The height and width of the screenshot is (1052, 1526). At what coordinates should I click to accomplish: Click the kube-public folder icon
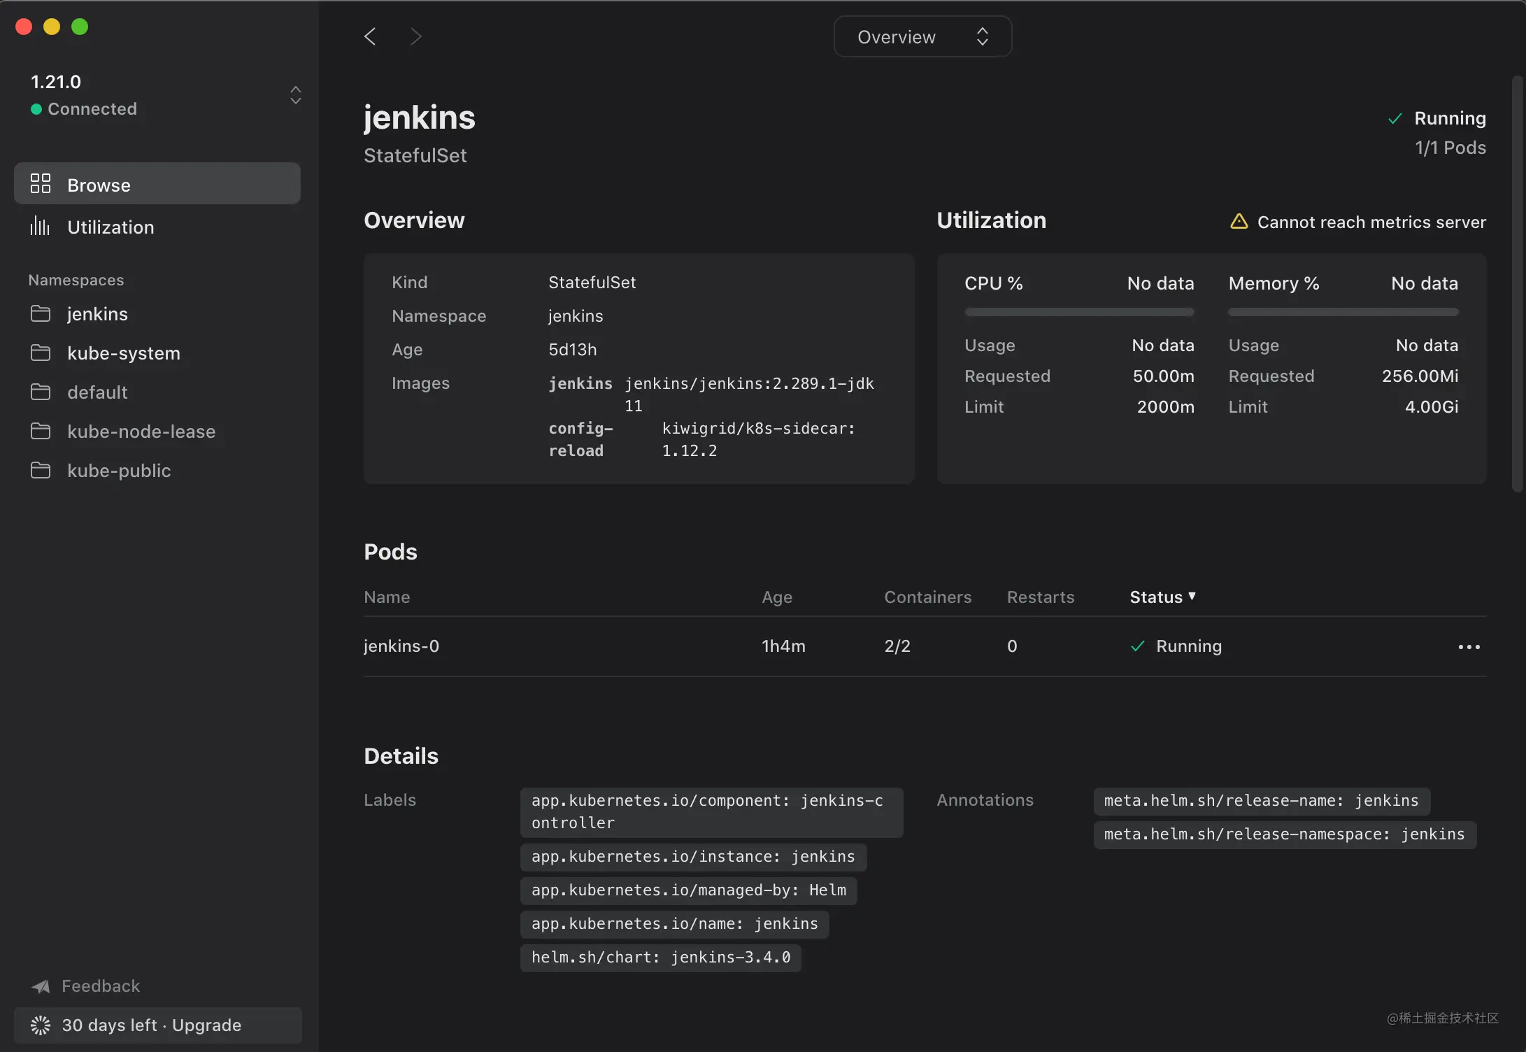[x=41, y=470]
